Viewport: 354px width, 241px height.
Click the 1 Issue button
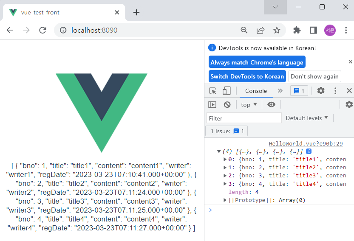pos(227,131)
